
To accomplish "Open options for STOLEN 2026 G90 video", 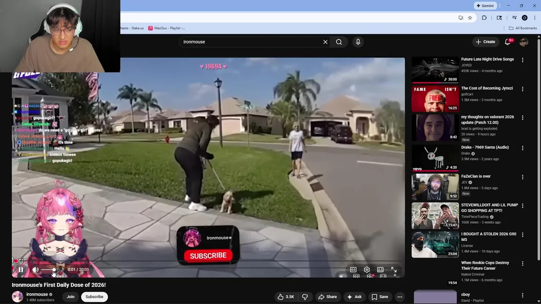I will point(522,234).
